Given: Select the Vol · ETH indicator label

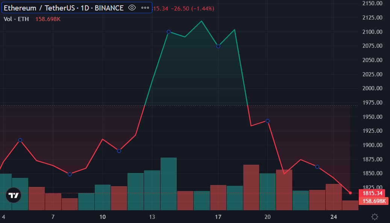Looking at the screenshot, I should coord(16,19).
